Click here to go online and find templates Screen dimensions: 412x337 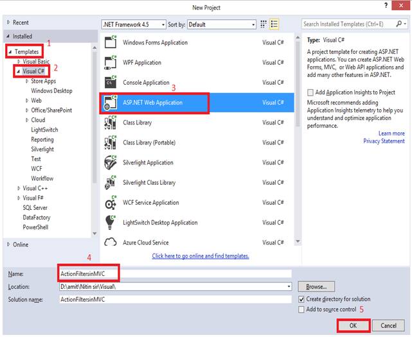tap(201, 256)
